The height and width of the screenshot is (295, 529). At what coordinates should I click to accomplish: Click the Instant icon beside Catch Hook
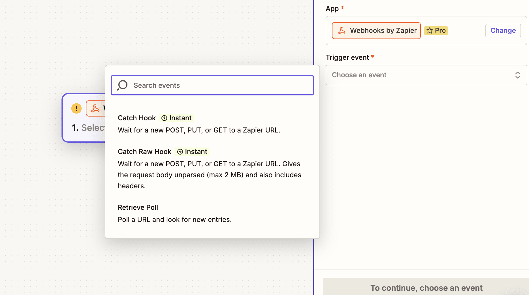(x=165, y=118)
